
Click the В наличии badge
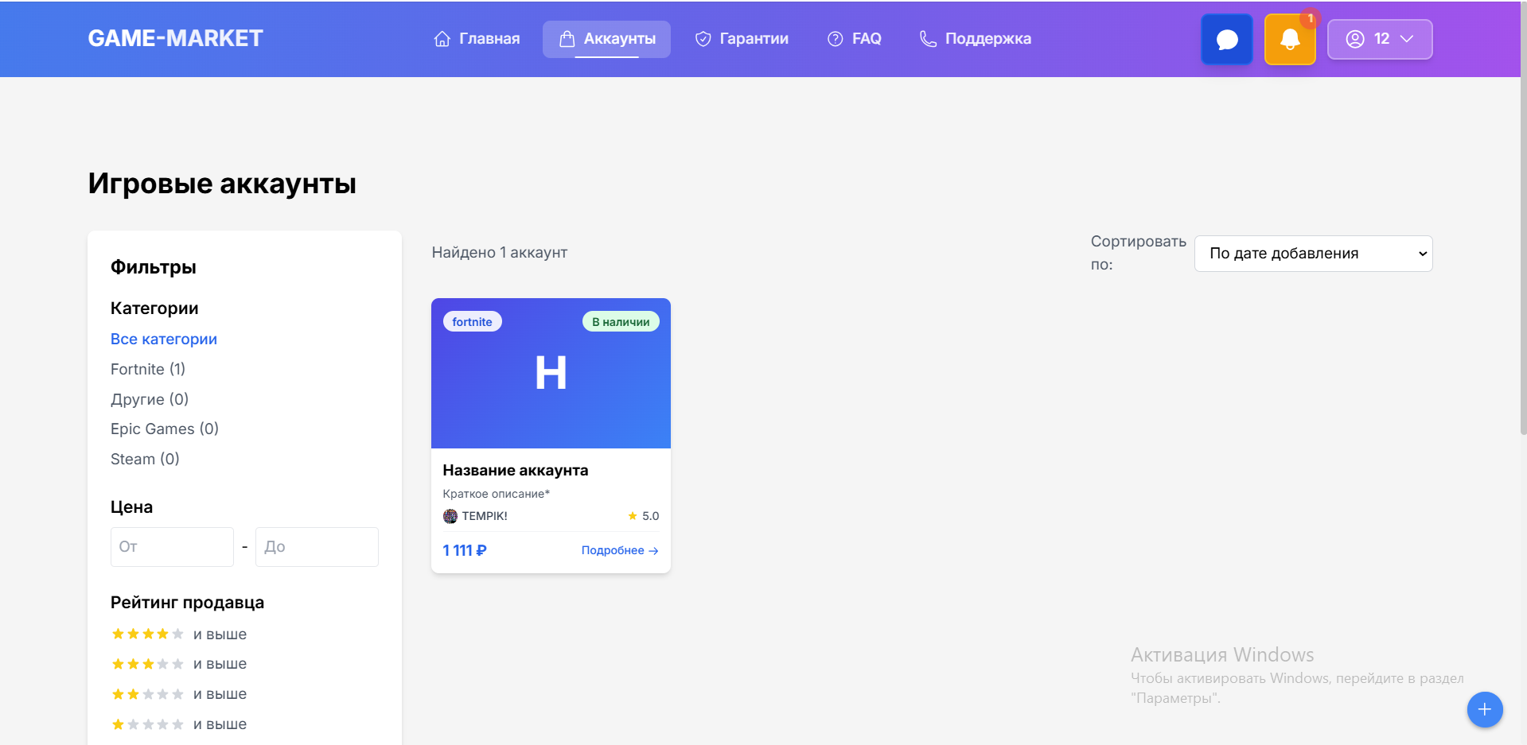pyautogui.click(x=621, y=322)
